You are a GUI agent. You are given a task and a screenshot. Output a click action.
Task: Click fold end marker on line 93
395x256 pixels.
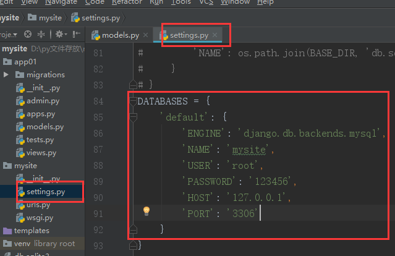point(133,245)
